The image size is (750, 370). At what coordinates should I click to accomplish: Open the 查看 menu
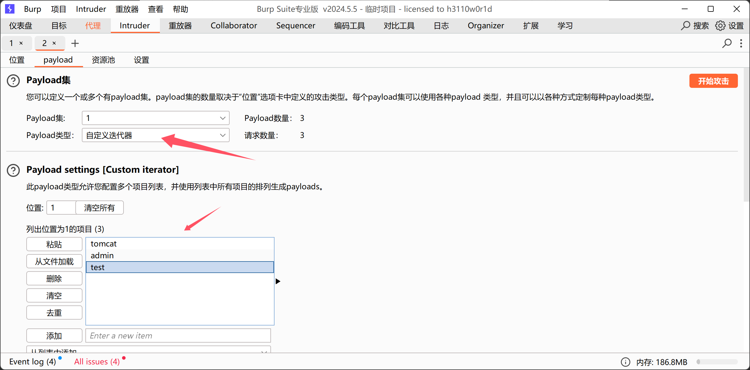(x=156, y=9)
